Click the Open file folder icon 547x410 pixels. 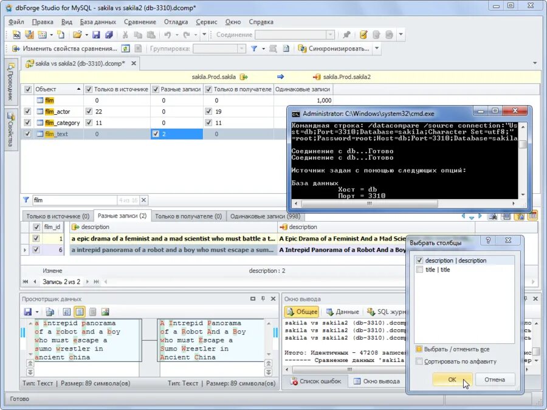[x=77, y=35]
